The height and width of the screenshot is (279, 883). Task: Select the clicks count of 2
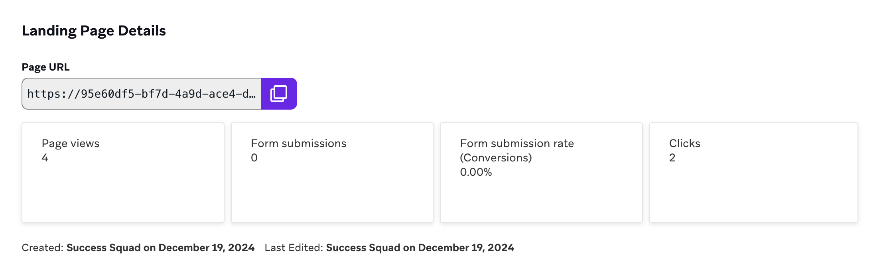pyautogui.click(x=672, y=158)
